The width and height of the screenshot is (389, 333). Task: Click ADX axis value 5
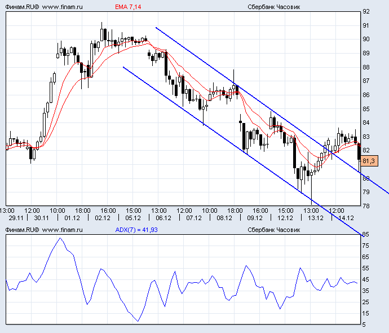pyautogui.click(x=364, y=325)
